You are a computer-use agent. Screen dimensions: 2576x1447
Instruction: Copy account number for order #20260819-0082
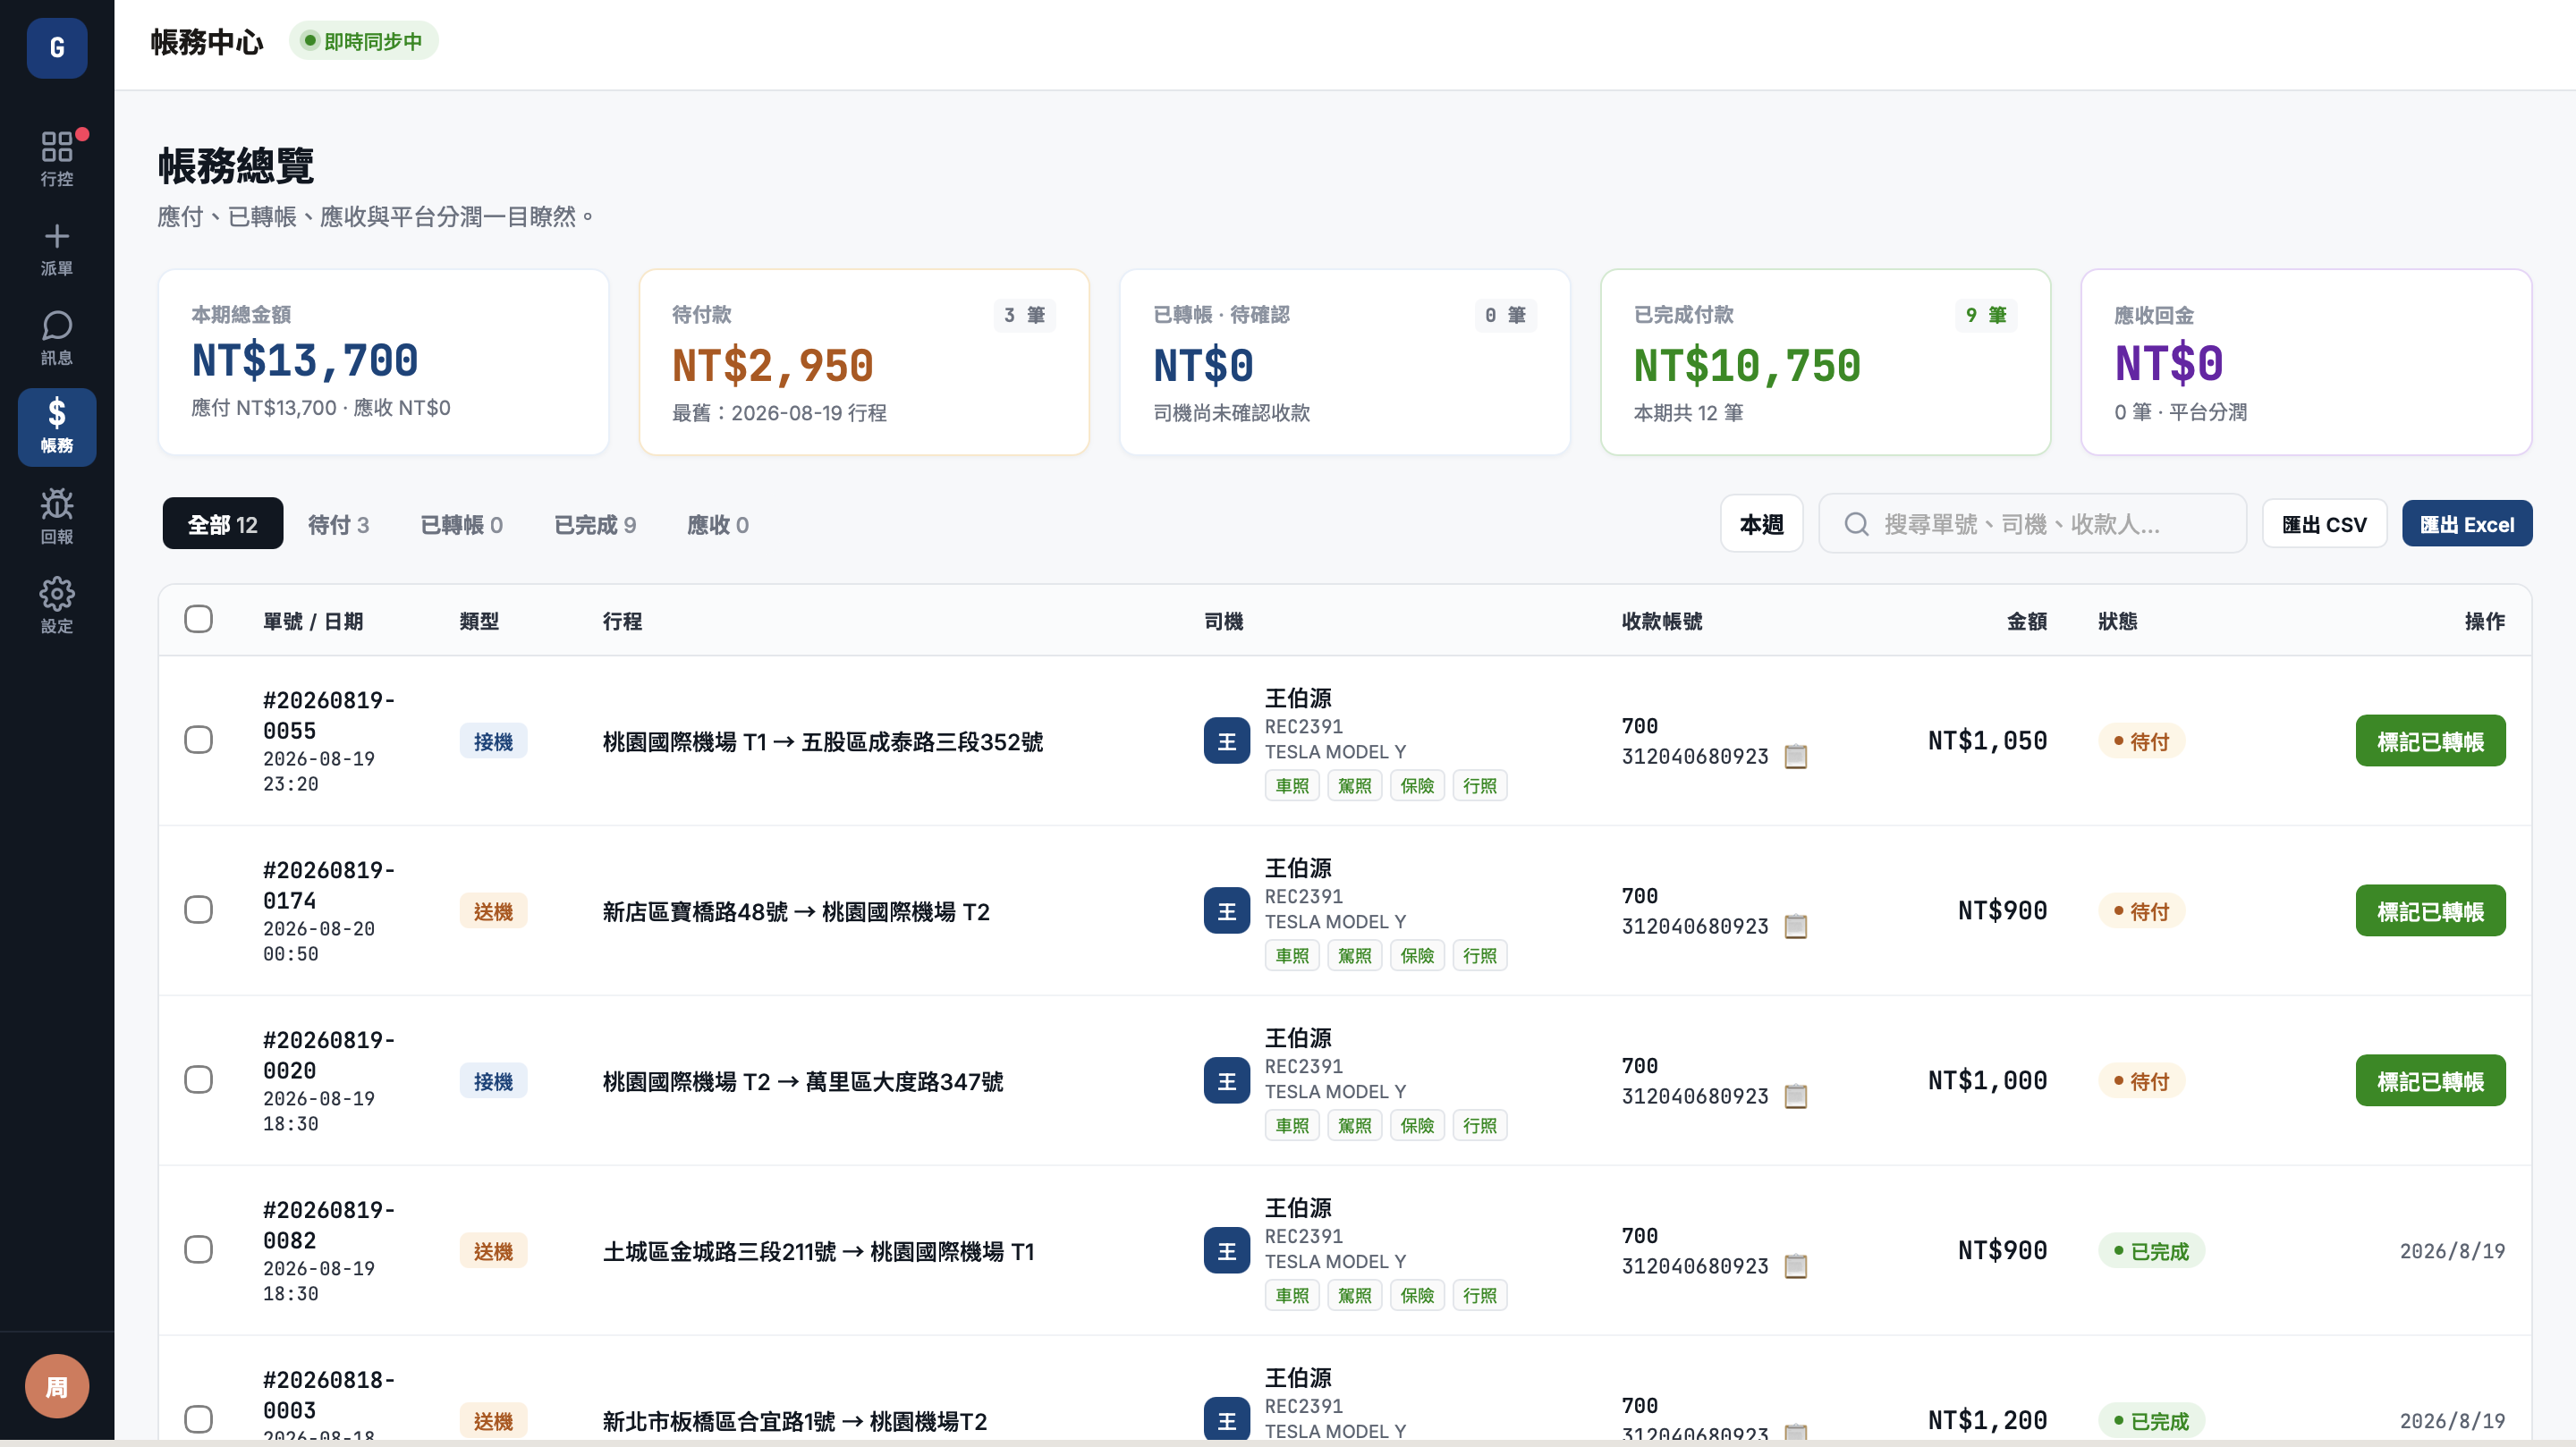tap(1796, 1266)
